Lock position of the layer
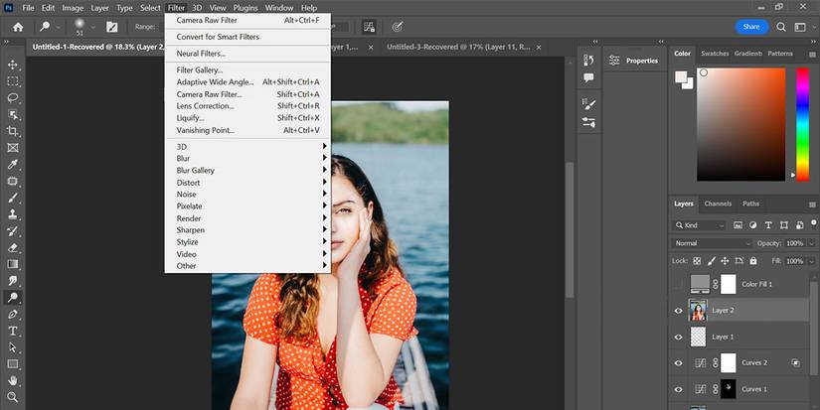 [x=725, y=261]
